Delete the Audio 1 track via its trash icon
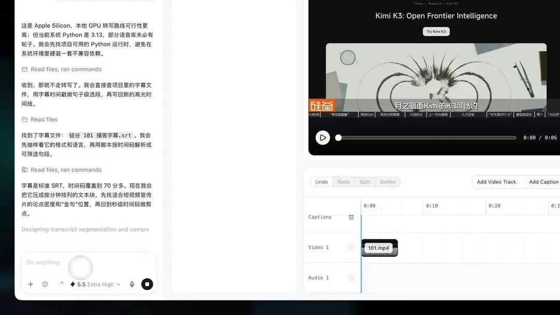560x315 pixels. click(x=351, y=278)
